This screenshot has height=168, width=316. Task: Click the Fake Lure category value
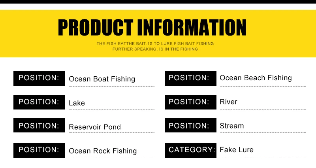pos(237,150)
